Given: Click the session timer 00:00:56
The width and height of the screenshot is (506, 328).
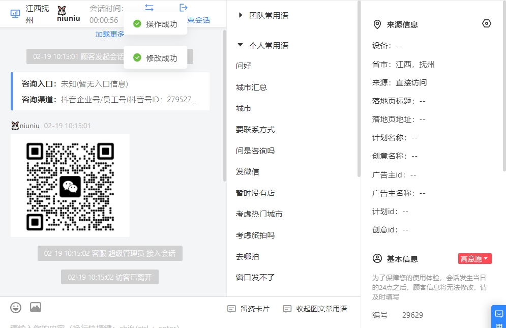Looking at the screenshot, I should coord(104,20).
